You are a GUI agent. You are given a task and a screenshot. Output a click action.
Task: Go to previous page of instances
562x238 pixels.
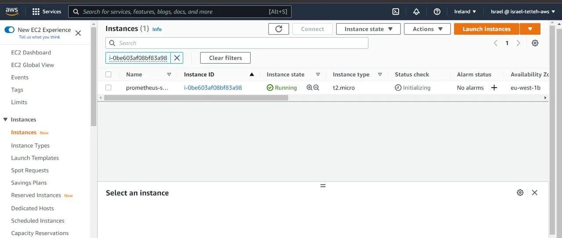pyautogui.click(x=496, y=43)
